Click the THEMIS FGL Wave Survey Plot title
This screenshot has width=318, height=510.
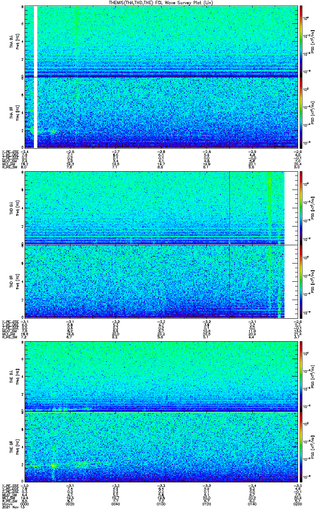tap(161, 3)
